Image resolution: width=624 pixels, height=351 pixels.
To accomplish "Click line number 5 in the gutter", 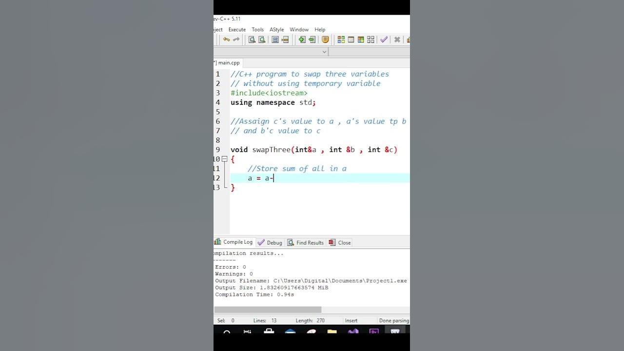I will click(x=218, y=112).
